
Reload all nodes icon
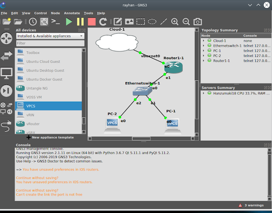point(103,22)
